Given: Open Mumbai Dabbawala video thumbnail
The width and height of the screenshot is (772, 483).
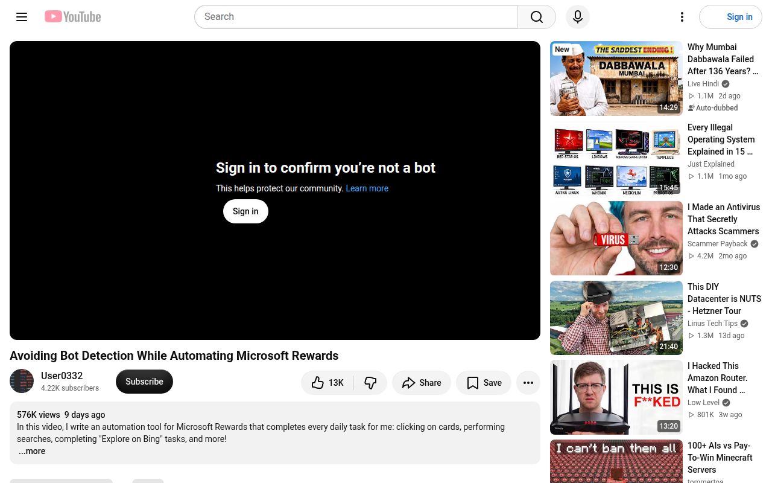Looking at the screenshot, I should (x=616, y=78).
